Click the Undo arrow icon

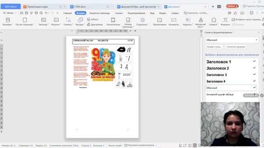(x=46, y=13)
